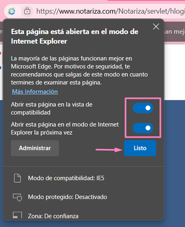Select the text Zona: De confianza
The image size is (185, 227).
tap(53, 216)
